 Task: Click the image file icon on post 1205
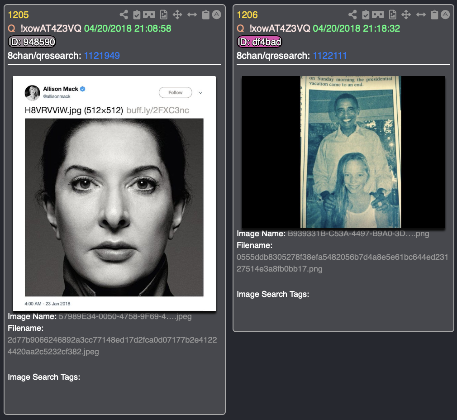pos(164,14)
